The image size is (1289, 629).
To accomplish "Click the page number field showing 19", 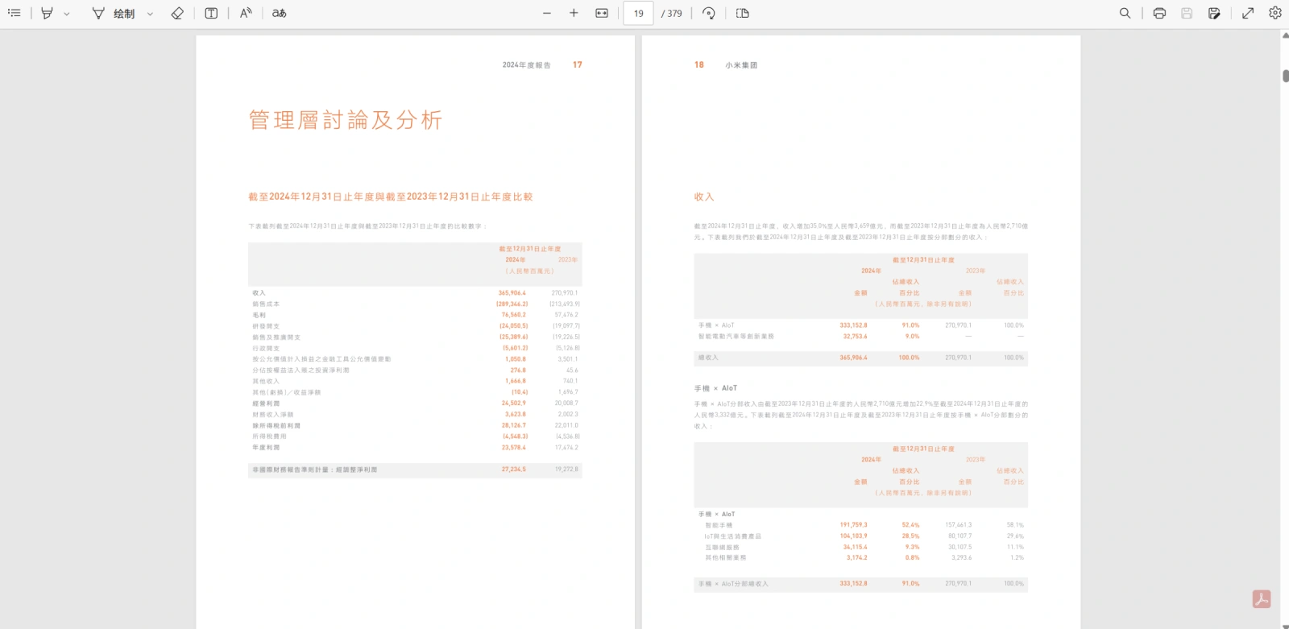I will 638,13.
